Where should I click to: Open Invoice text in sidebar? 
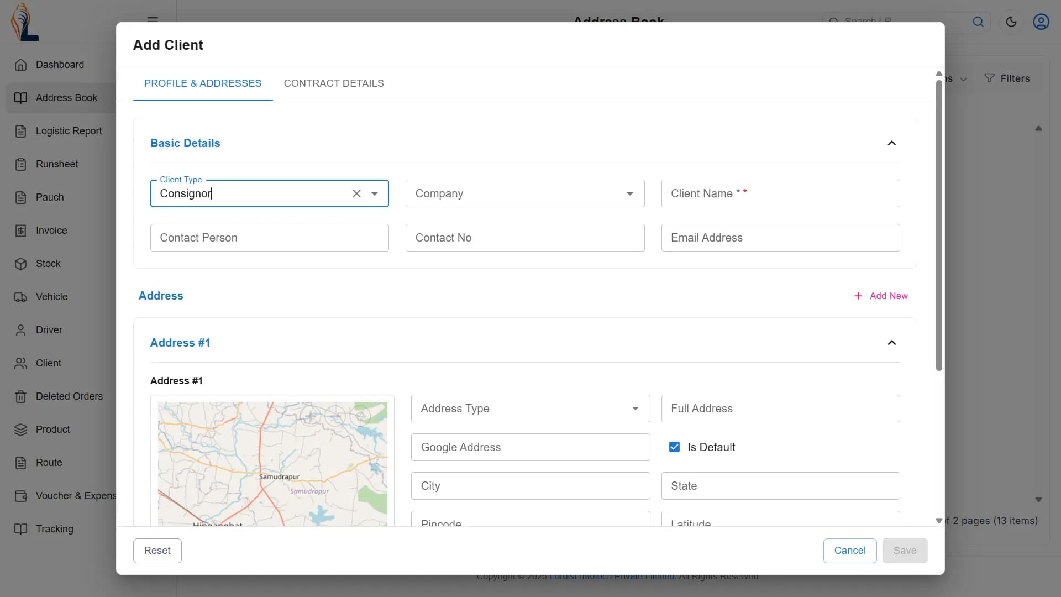coord(51,231)
